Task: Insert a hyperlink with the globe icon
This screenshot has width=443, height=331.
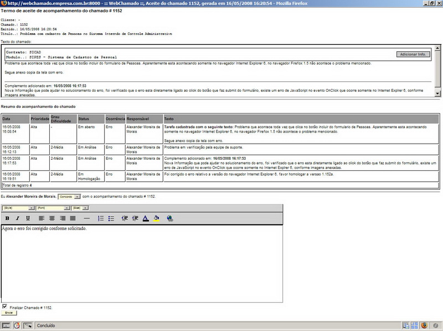Action: click(170, 218)
